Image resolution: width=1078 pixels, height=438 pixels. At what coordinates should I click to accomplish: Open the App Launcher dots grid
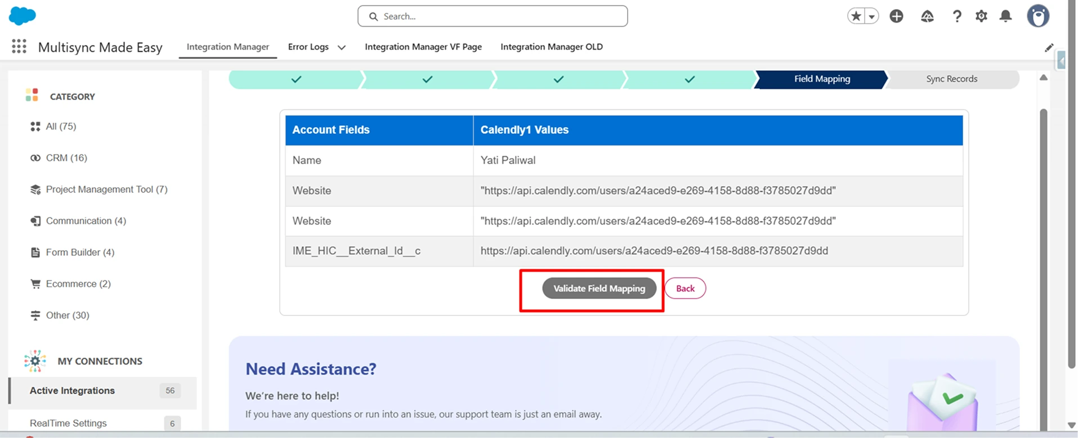coord(19,47)
